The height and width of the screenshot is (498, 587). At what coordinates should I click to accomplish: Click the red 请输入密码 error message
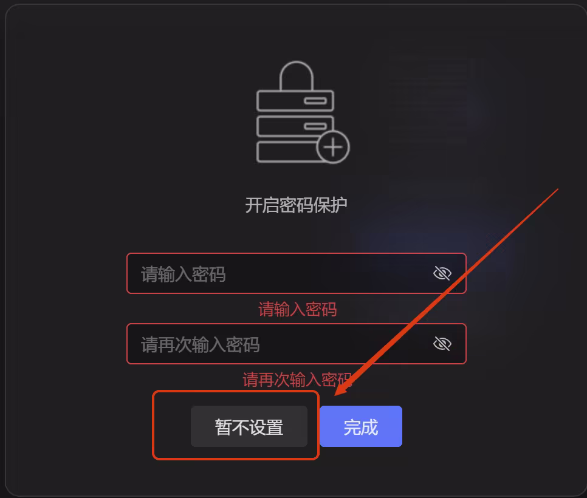tap(298, 309)
